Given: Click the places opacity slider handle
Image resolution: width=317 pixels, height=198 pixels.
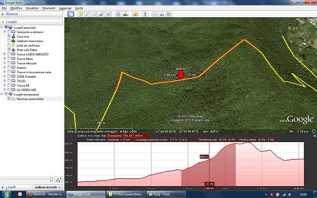Looking at the screenshot, I should pos(52,179).
